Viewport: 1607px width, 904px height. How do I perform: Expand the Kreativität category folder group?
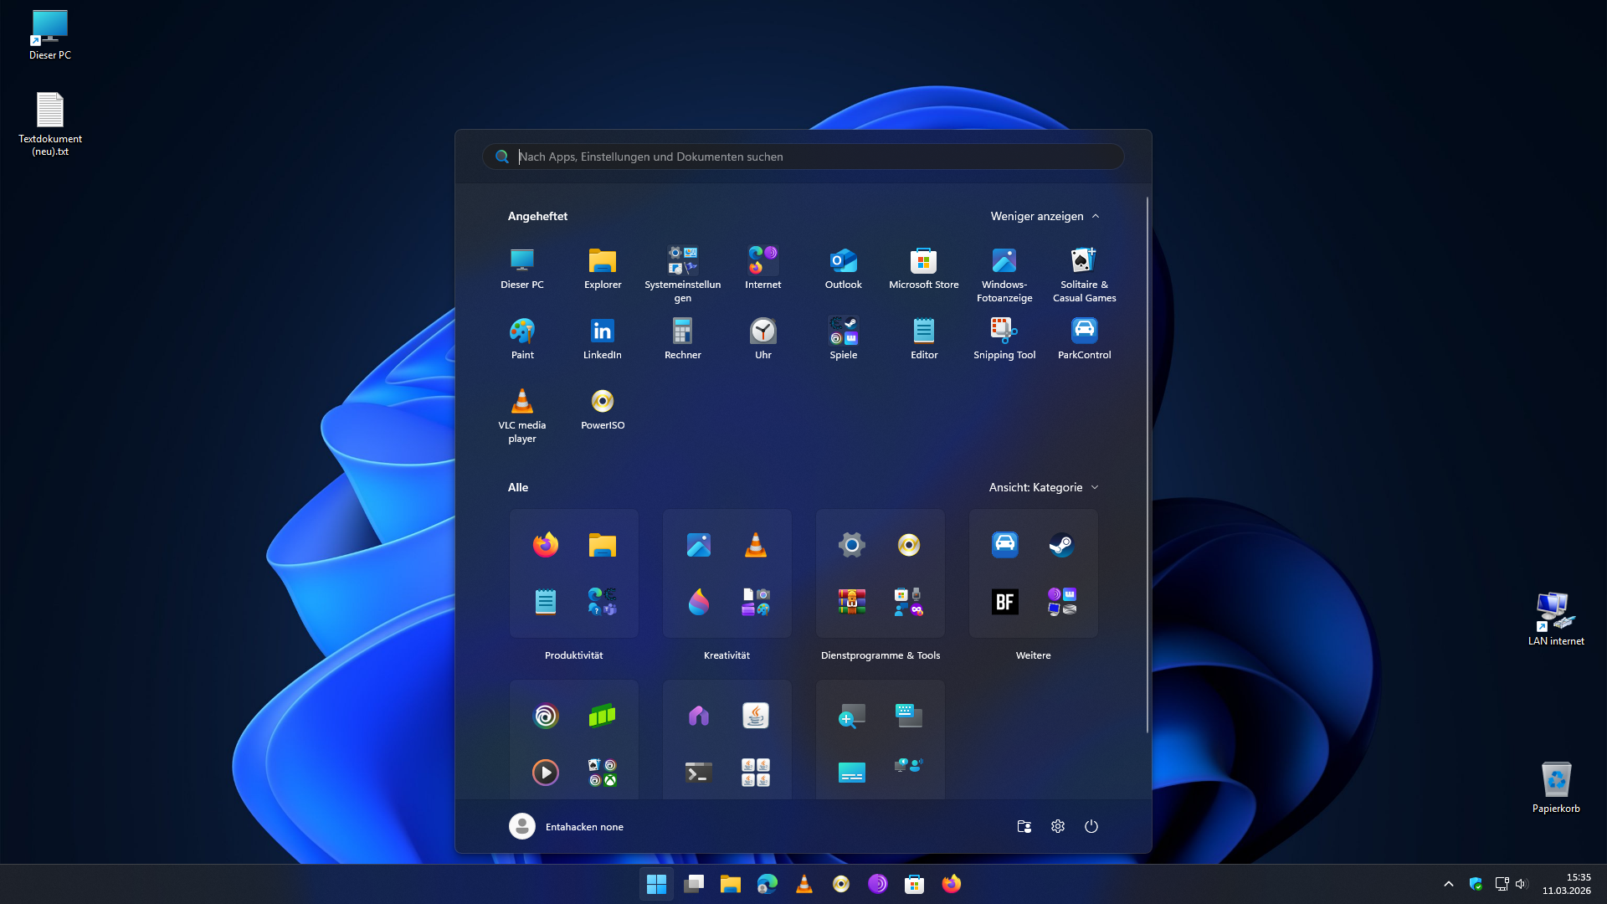pyautogui.click(x=756, y=602)
